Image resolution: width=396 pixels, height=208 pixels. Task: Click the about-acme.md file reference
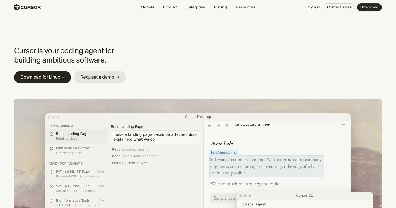click(135, 149)
